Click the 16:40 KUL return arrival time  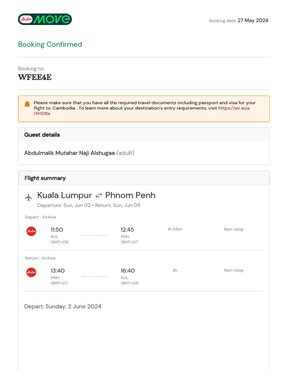click(127, 271)
